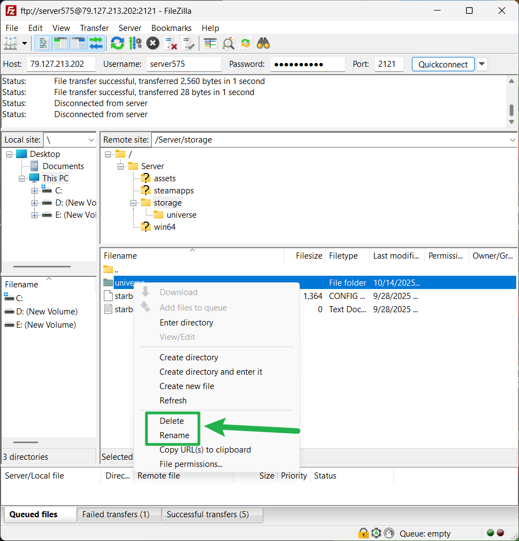Select Rename in the context menu

pos(174,435)
